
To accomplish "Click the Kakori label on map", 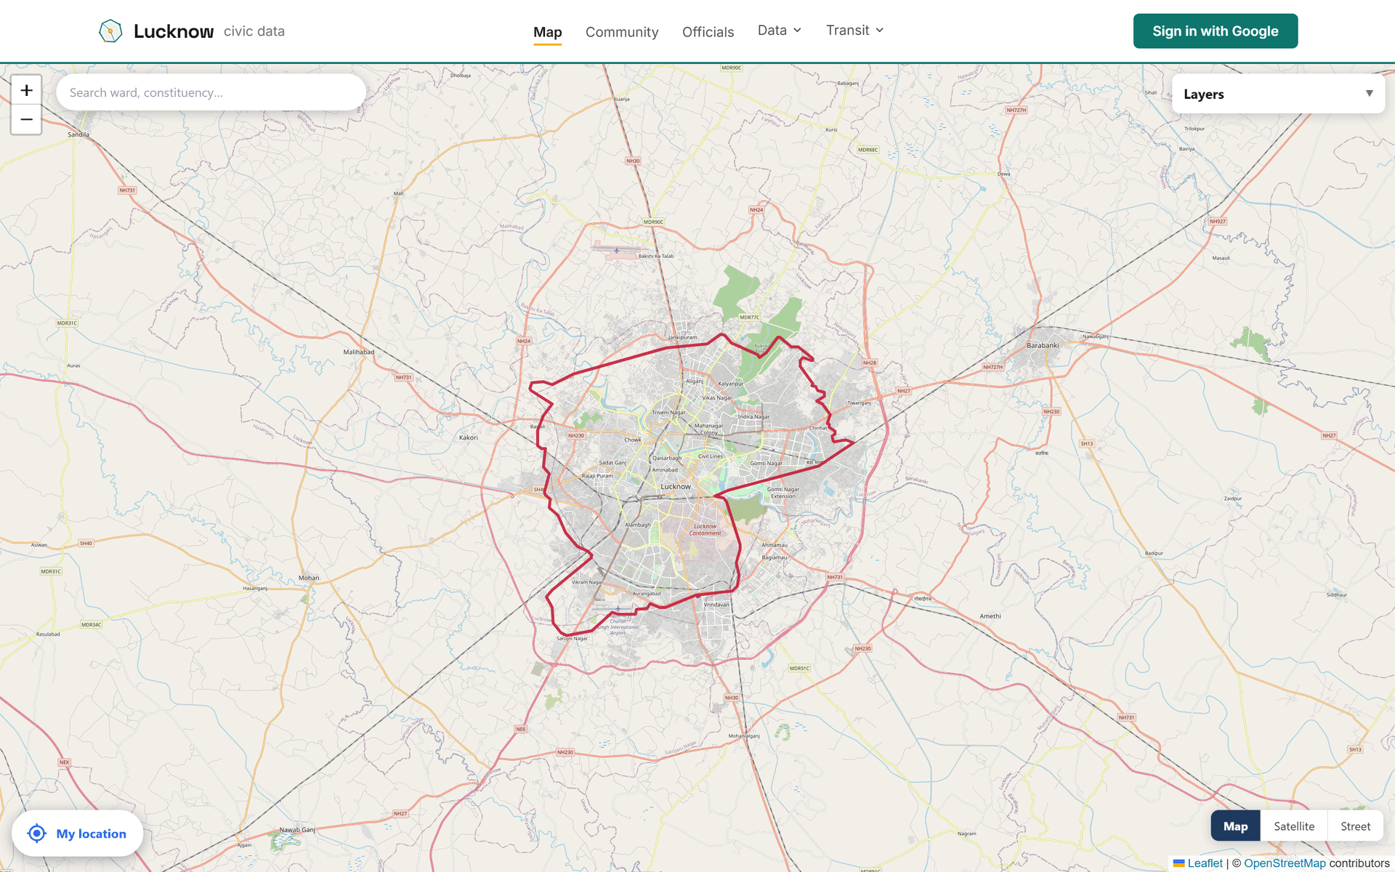I will pyautogui.click(x=469, y=437).
